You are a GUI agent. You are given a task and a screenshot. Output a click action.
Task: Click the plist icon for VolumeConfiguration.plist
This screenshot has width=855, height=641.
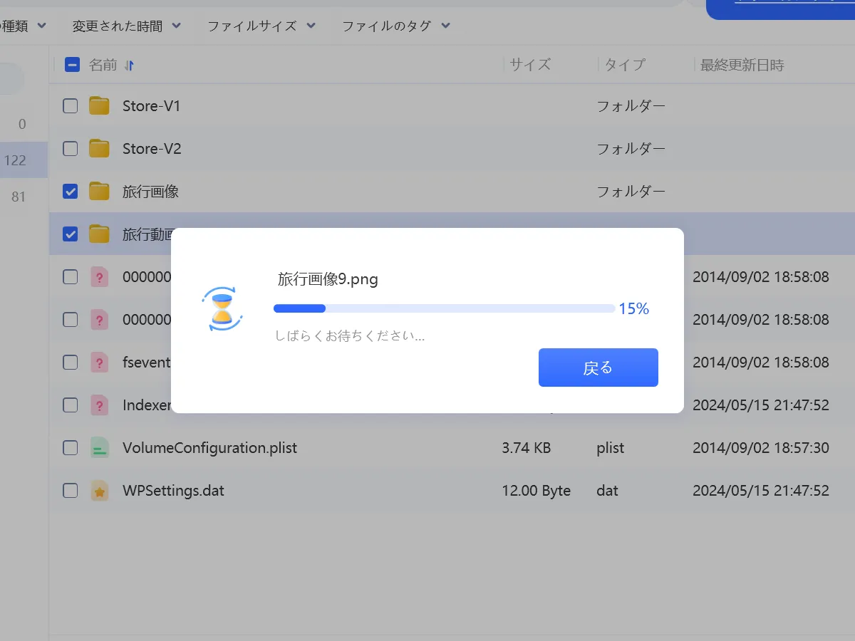click(x=99, y=447)
